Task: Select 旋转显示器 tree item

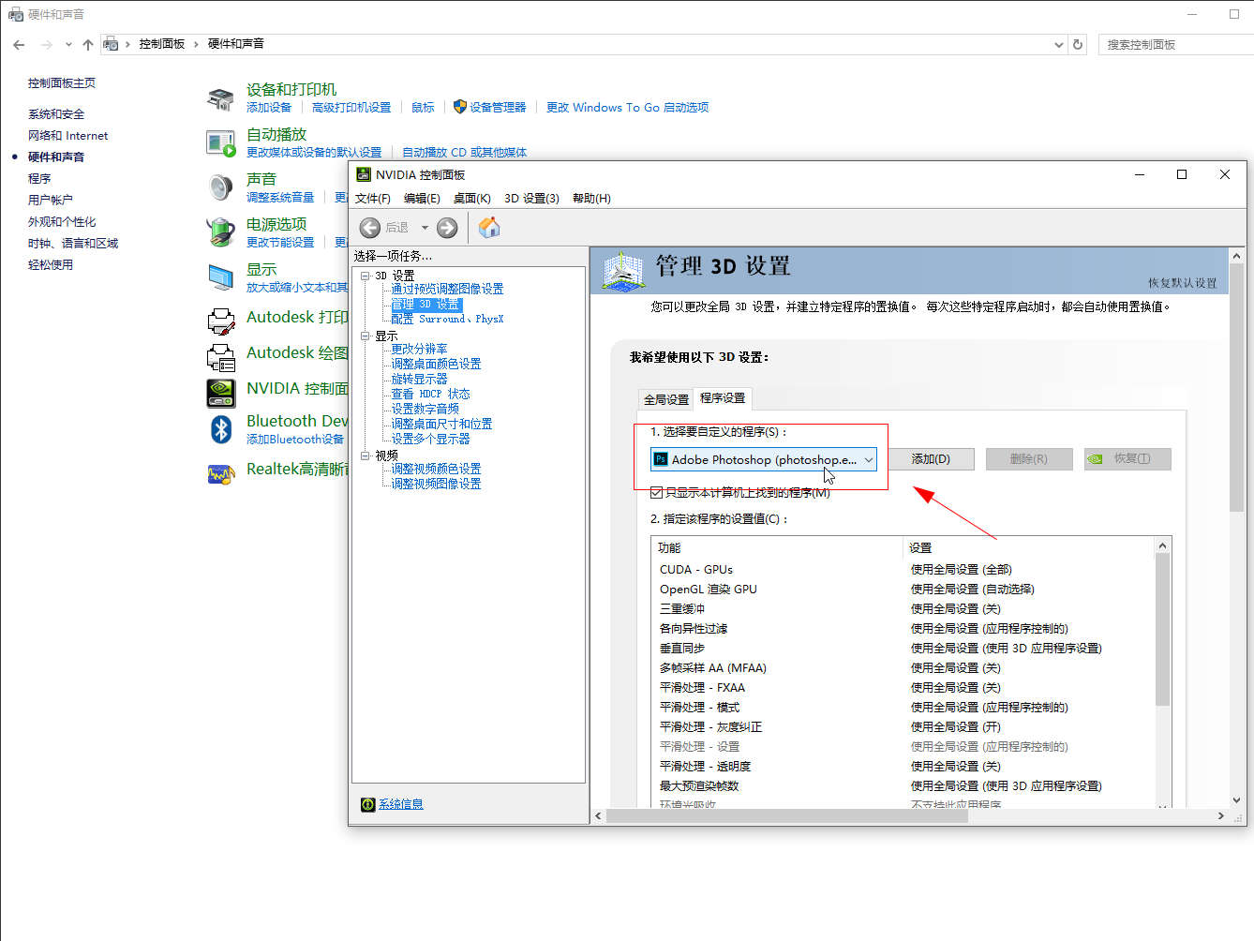Action: pyautogui.click(x=419, y=379)
